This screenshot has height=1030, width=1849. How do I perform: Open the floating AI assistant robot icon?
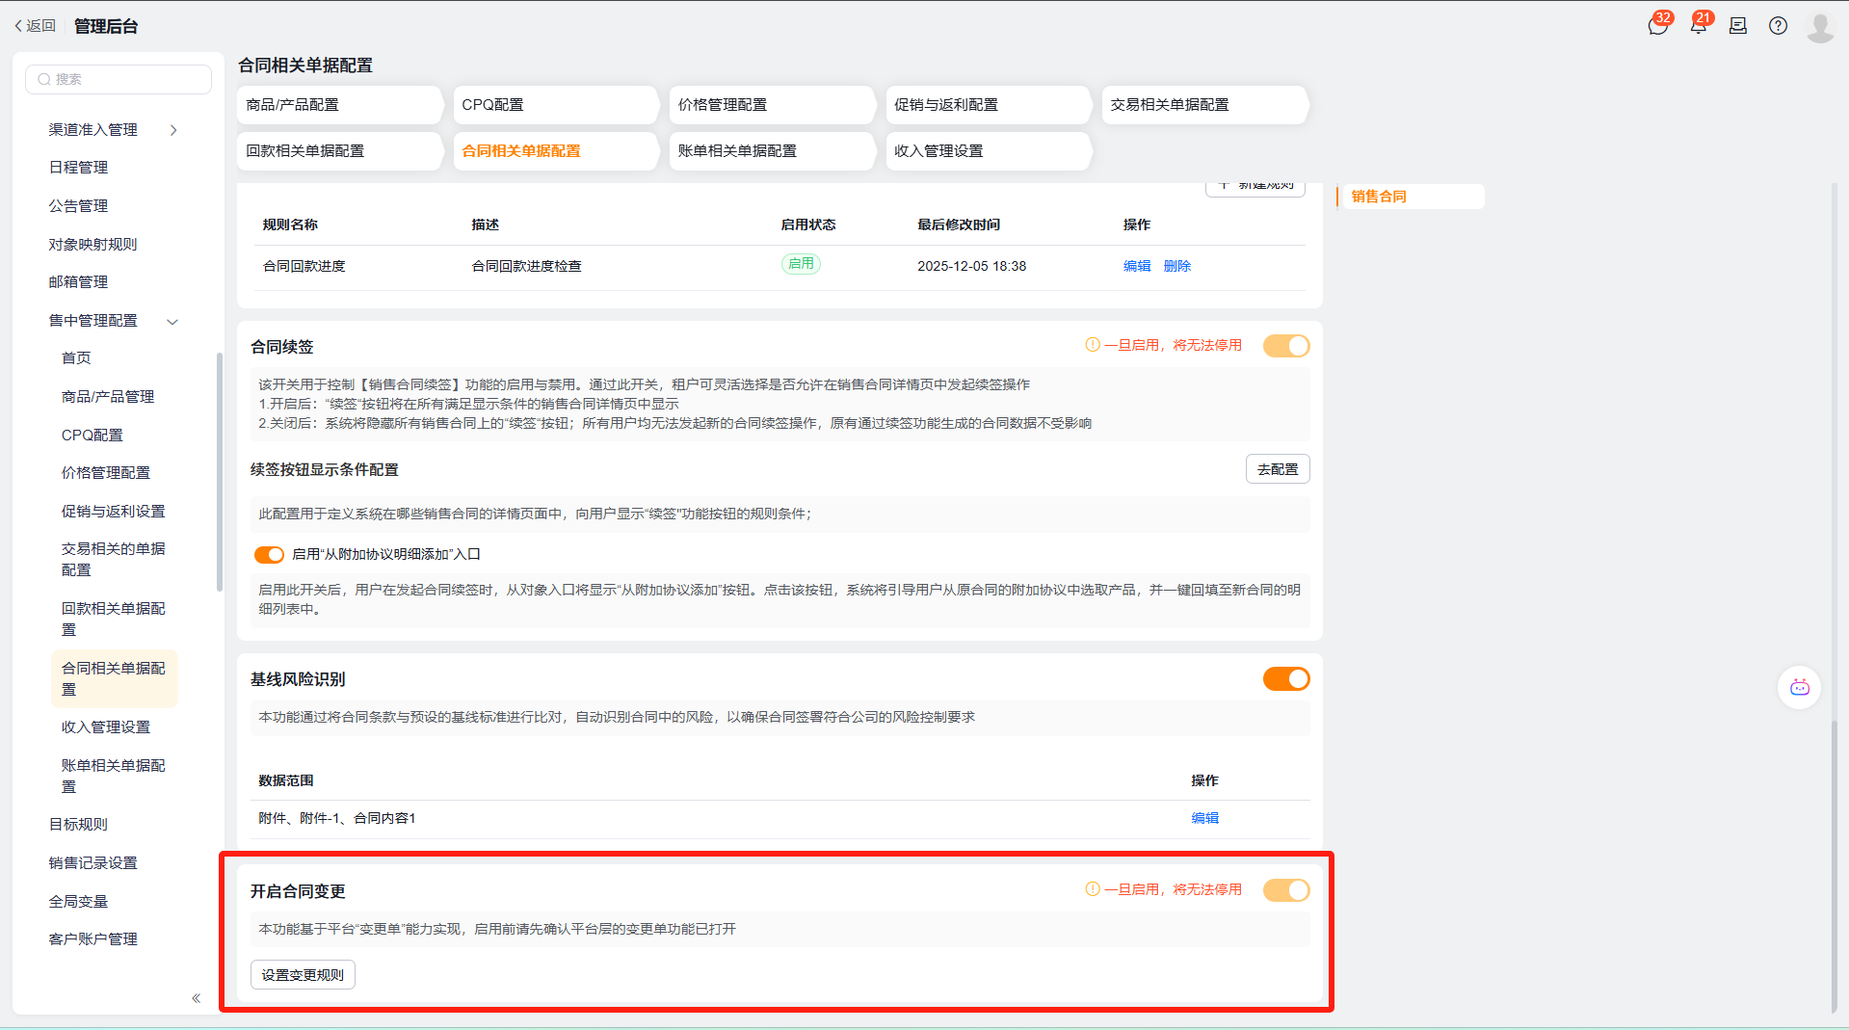[1799, 687]
